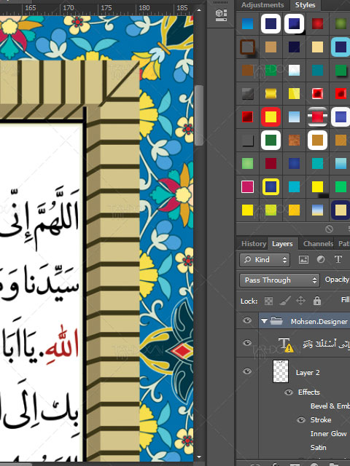This screenshot has width=350, height=466.
Task: Select the Layers tab
Action: (x=282, y=244)
